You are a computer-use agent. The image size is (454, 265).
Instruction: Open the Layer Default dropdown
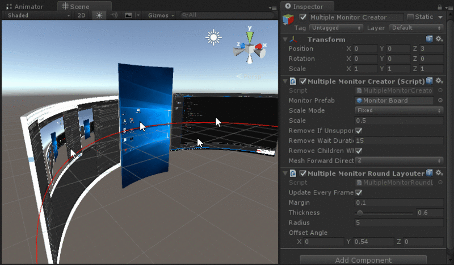(x=417, y=28)
